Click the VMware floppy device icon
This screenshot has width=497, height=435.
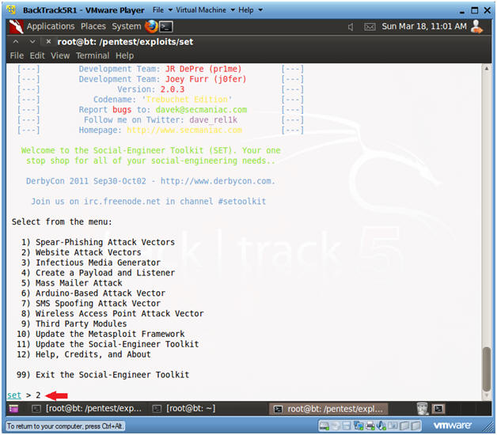[x=347, y=426]
